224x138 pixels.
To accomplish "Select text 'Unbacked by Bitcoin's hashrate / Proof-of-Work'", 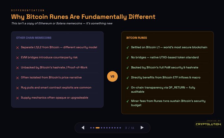I will [54, 67].
